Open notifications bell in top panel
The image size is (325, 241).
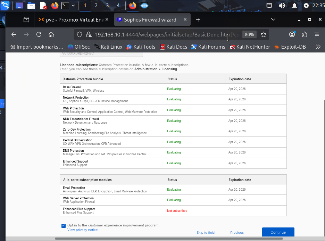(x=294, y=6)
